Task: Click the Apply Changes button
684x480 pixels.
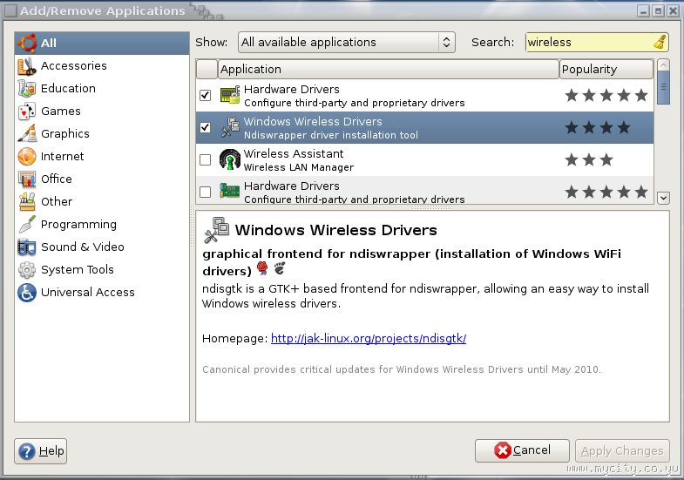Action: click(x=622, y=450)
